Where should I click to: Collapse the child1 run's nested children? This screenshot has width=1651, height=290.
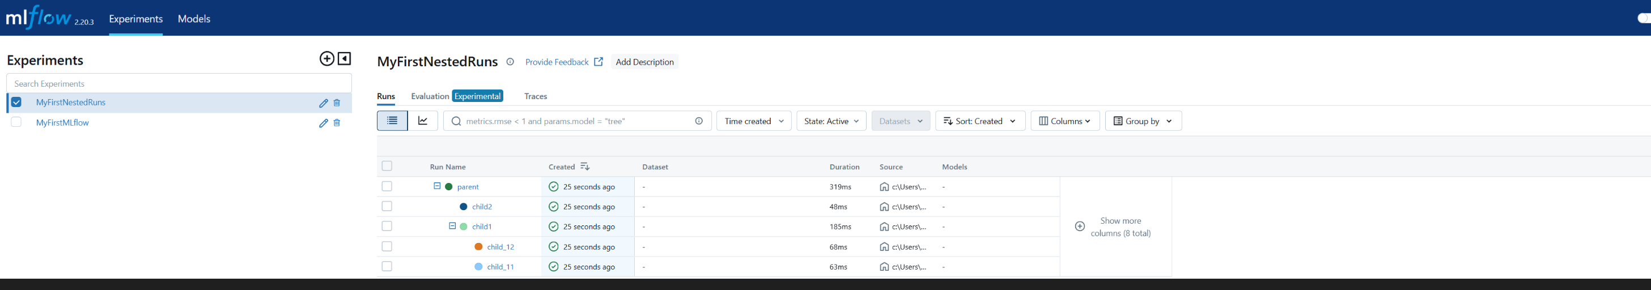point(452,226)
